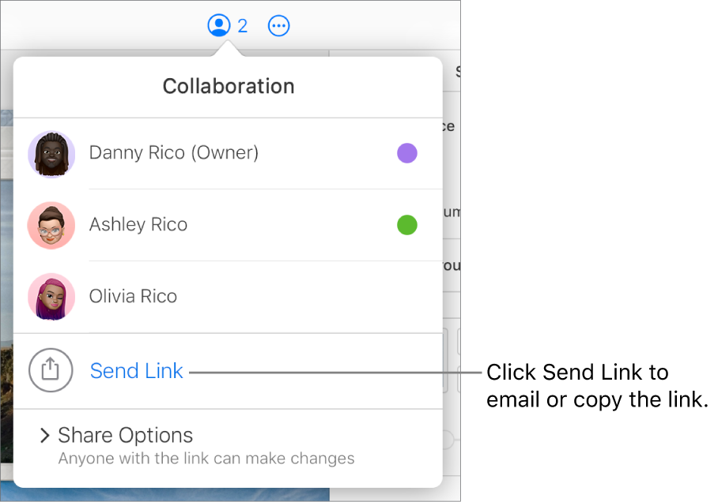This screenshot has height=502, width=718.
Task: Toggle Danny Rico's presence indicator
Action: (407, 153)
